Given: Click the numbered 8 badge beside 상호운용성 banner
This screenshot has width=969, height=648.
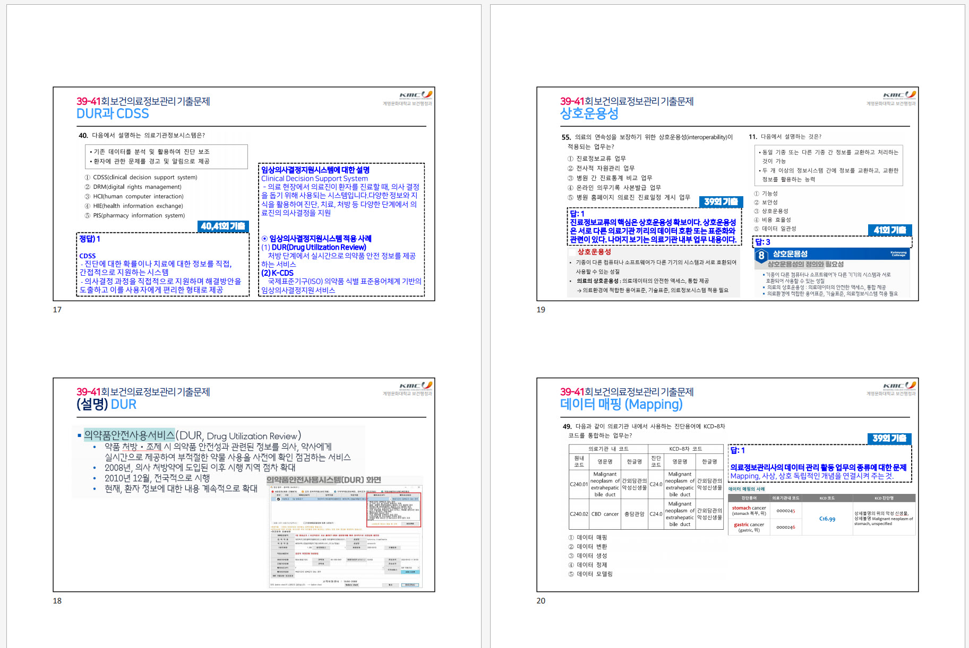Looking at the screenshot, I should point(761,256).
